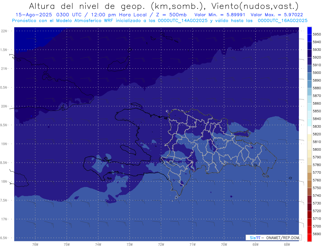
Task: Click the brightest blue swatch above 5950
Action: pyautogui.click(x=309, y=30)
